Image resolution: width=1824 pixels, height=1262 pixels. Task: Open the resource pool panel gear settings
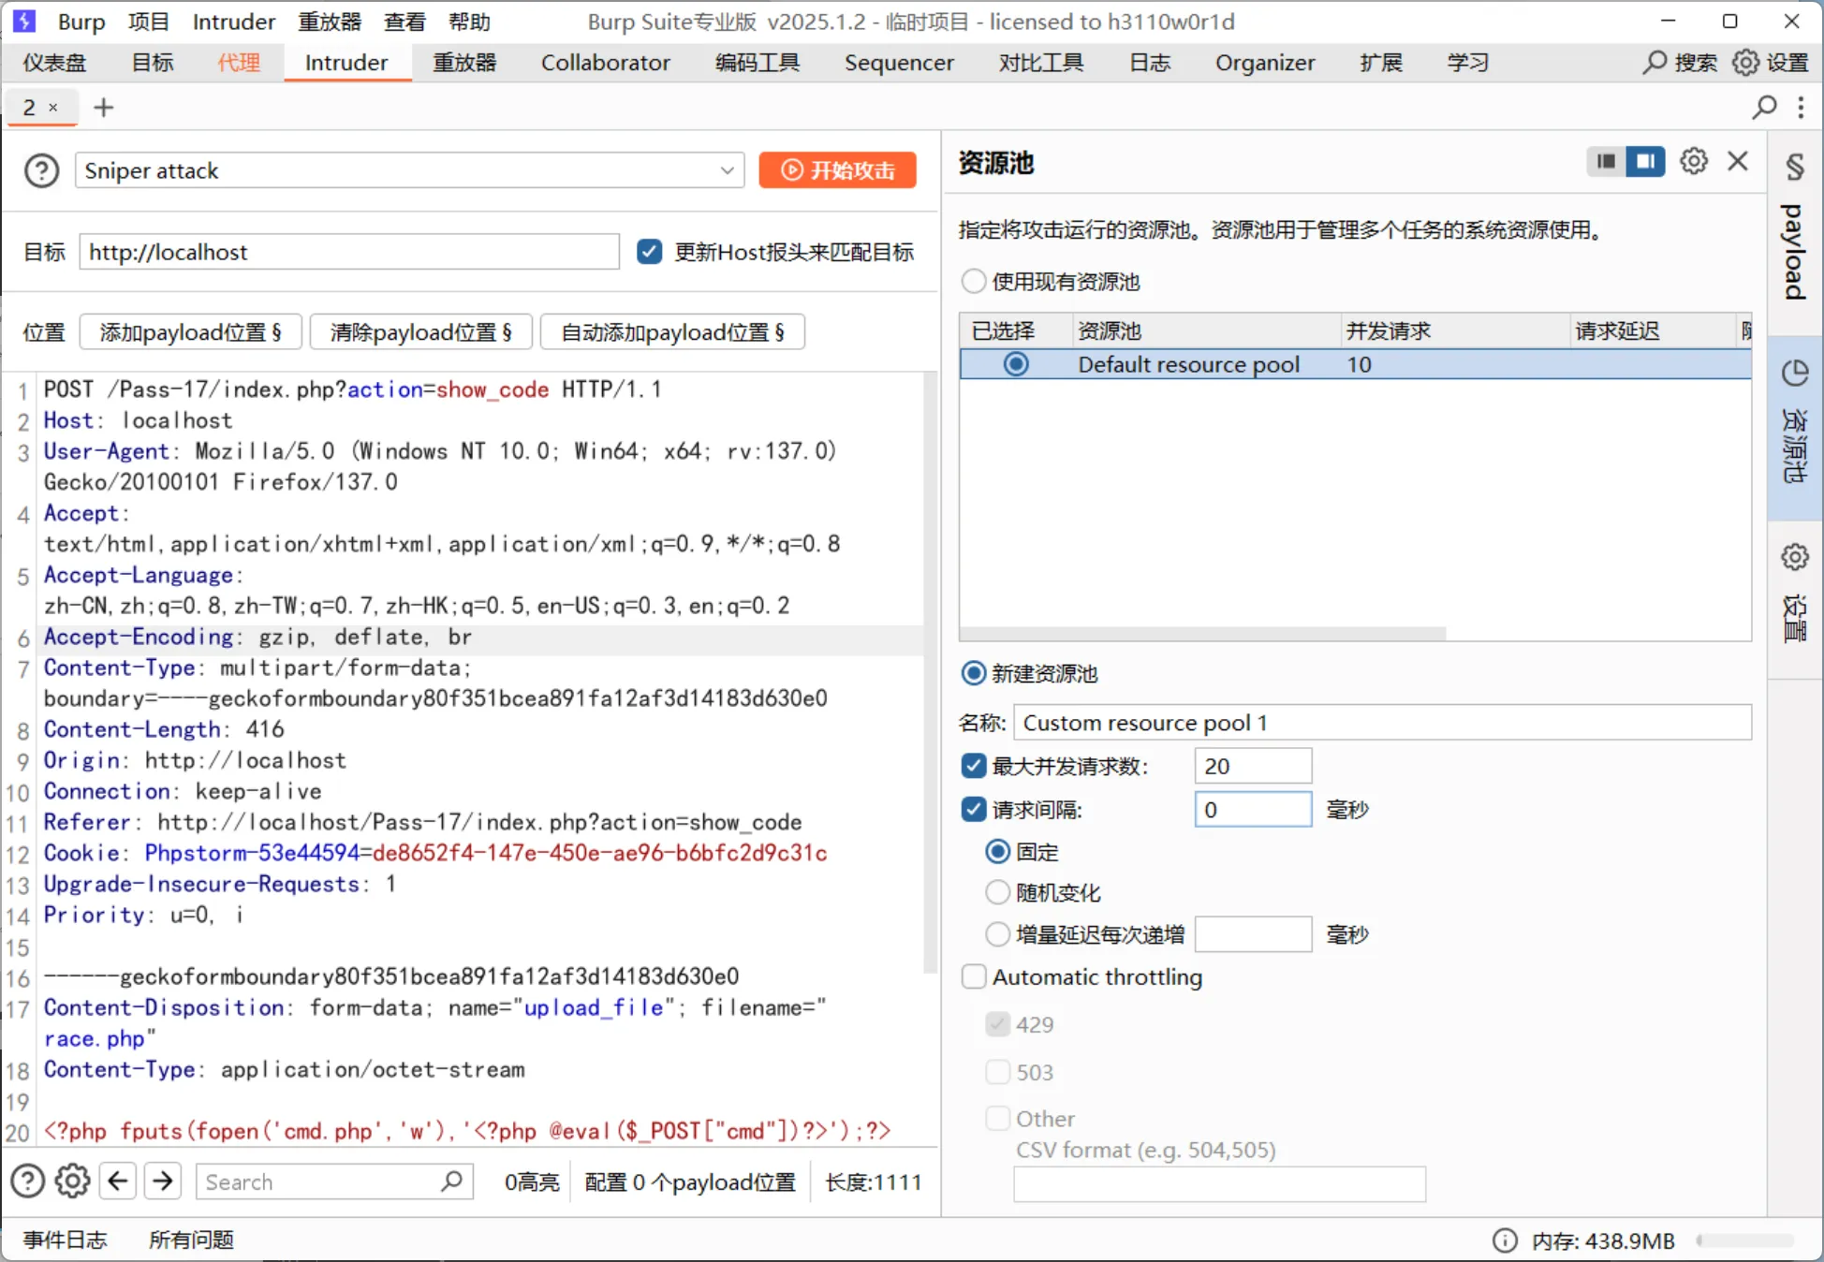[x=1693, y=161]
